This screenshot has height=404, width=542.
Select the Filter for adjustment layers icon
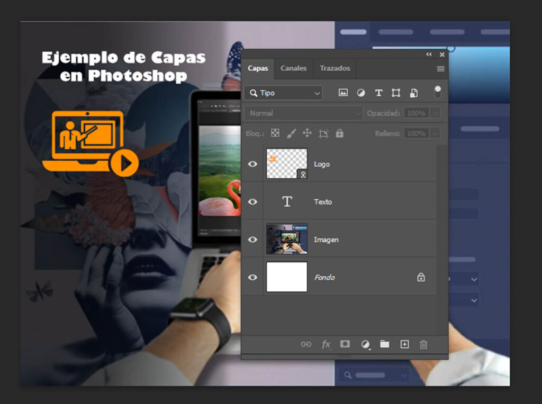tap(360, 93)
